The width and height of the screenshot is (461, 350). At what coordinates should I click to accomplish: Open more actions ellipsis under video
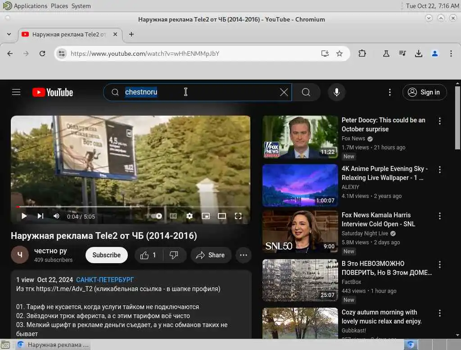point(244,255)
